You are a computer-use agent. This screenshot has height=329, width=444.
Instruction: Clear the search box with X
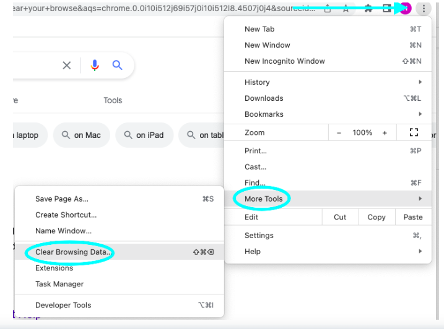point(67,65)
